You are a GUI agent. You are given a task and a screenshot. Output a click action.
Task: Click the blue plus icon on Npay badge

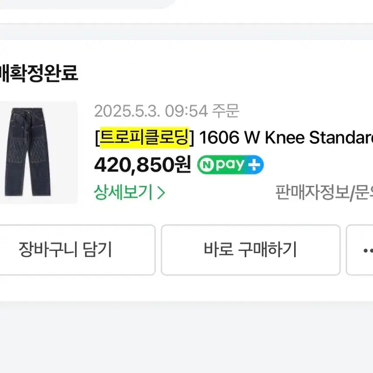pyautogui.click(x=256, y=165)
